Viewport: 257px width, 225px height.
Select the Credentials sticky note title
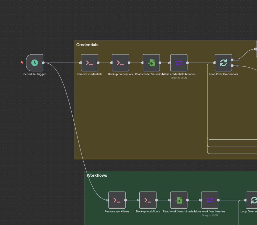(87, 45)
